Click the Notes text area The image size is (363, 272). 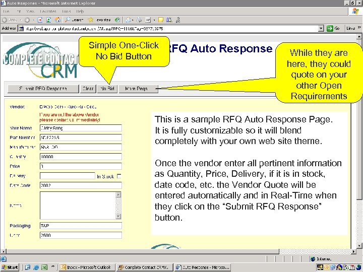[78, 206]
